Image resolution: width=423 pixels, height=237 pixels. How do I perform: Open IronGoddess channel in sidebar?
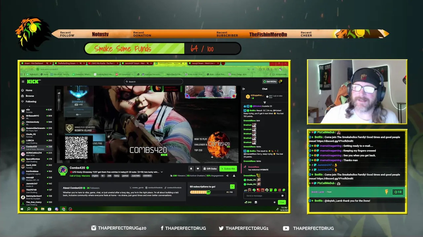[x=37, y=172]
